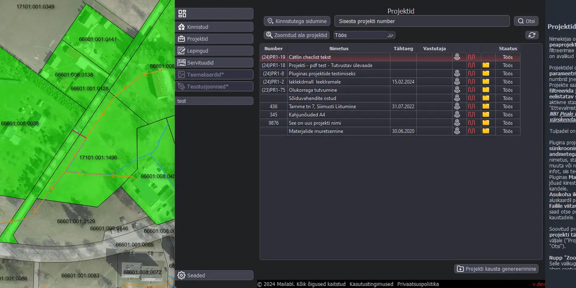Viewport: 576px width, 288px height.
Task: Sort by Vastutaja column header
Action: [434, 48]
